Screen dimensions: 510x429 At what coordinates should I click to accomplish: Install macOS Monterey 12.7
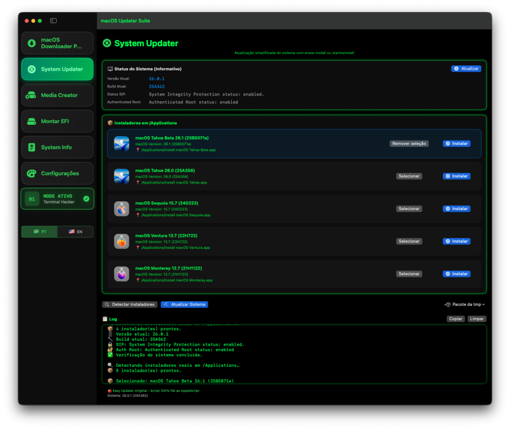pos(456,273)
